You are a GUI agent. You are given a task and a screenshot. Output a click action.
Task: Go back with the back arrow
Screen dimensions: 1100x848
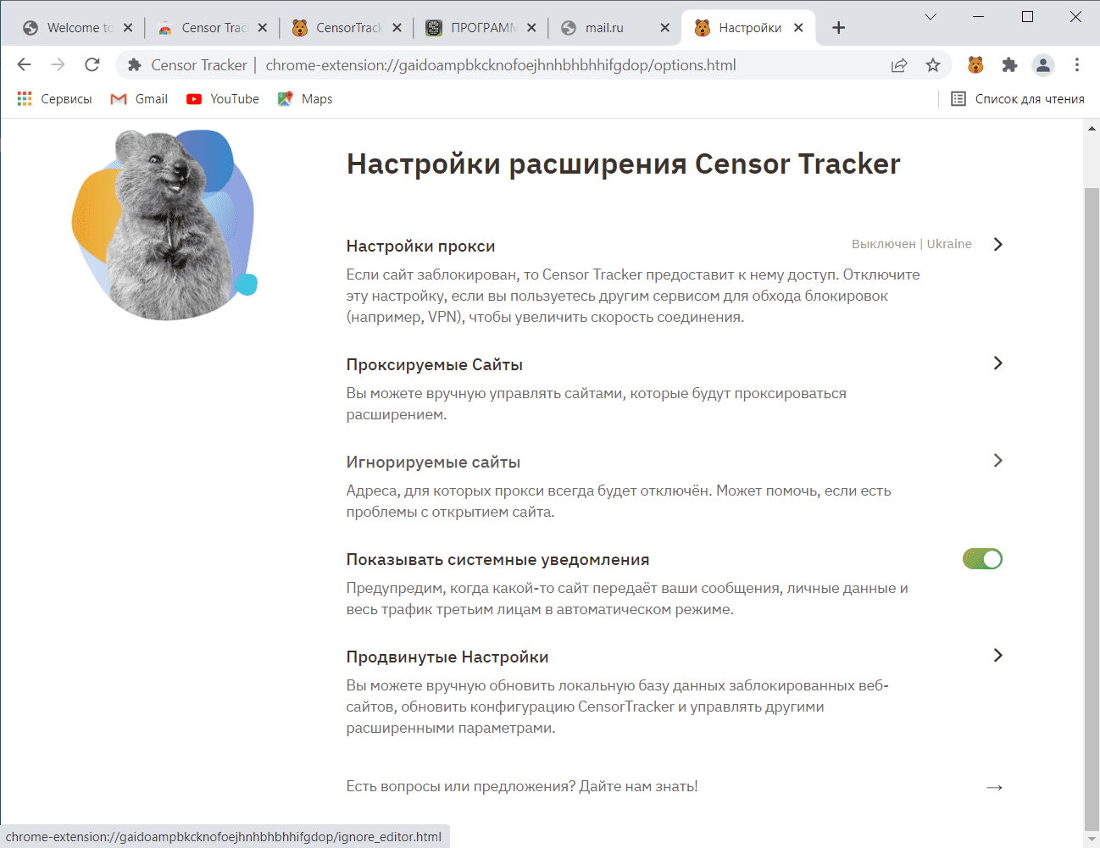pyautogui.click(x=25, y=65)
